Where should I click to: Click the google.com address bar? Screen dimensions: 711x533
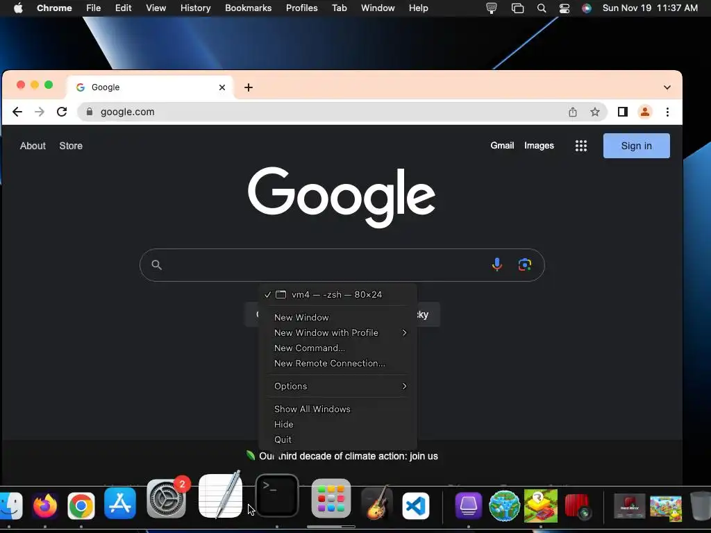(342, 112)
